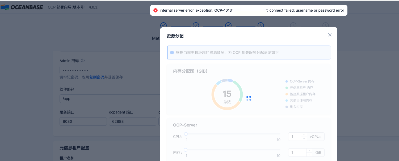Image resolution: width=399 pixels, height=161 pixels.
Task: Increase vCPUs with the up arrow
Action: [304, 135]
